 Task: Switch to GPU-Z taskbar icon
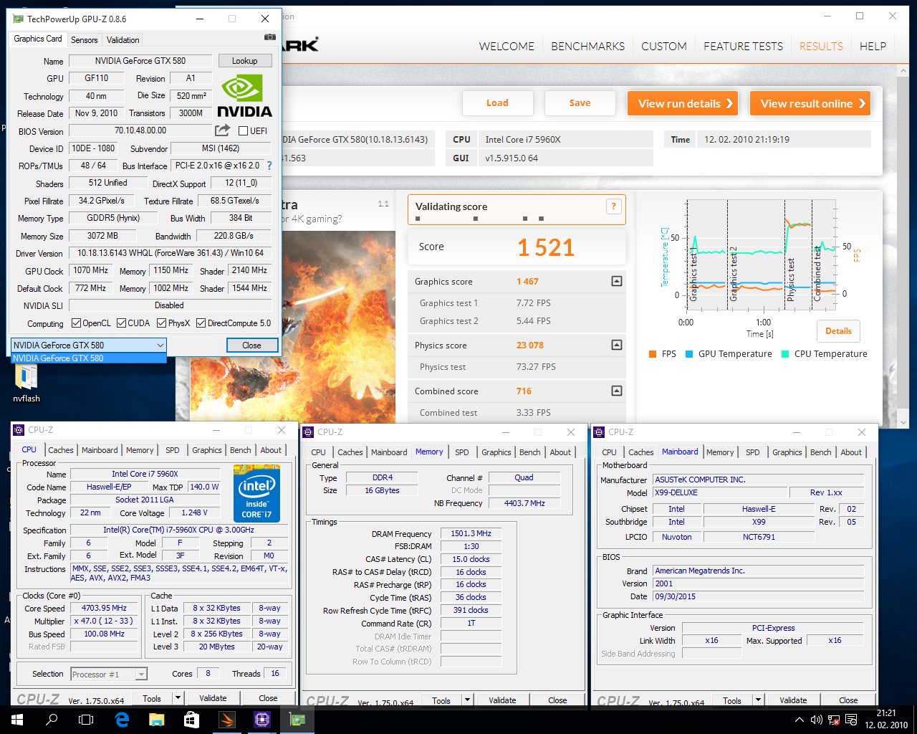(x=297, y=720)
